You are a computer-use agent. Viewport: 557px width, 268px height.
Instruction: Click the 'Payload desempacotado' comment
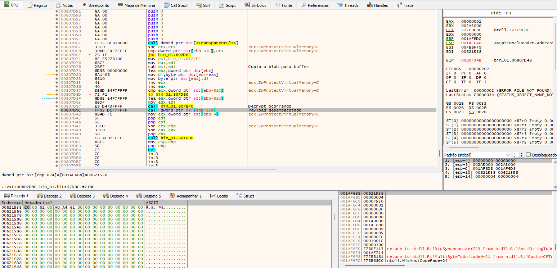[x=275, y=110]
